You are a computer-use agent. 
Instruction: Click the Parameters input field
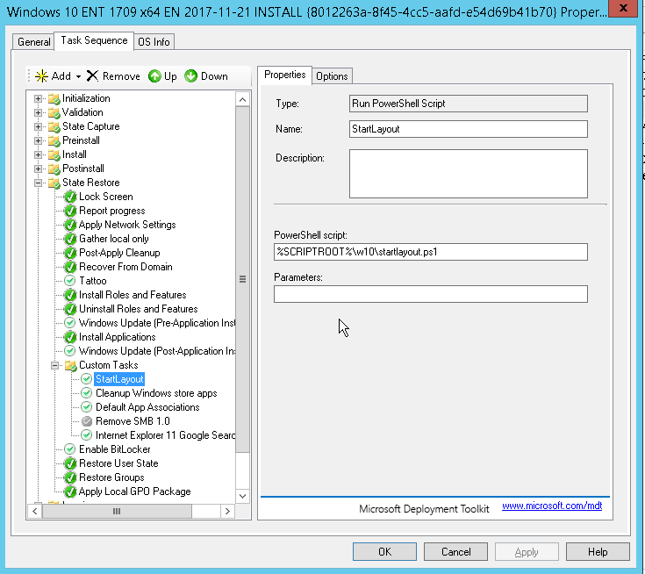pos(431,294)
